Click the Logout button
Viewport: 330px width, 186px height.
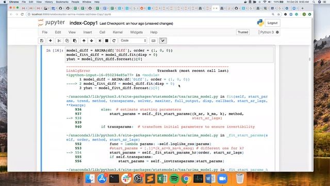[273, 23]
